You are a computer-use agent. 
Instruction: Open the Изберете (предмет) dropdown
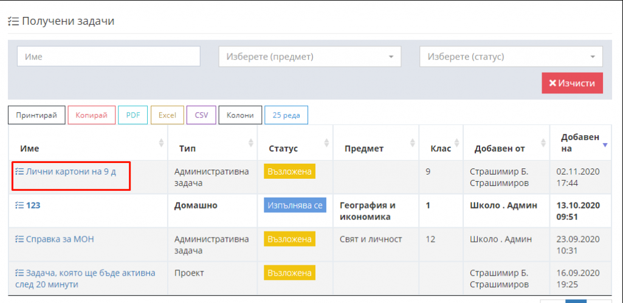(309, 57)
